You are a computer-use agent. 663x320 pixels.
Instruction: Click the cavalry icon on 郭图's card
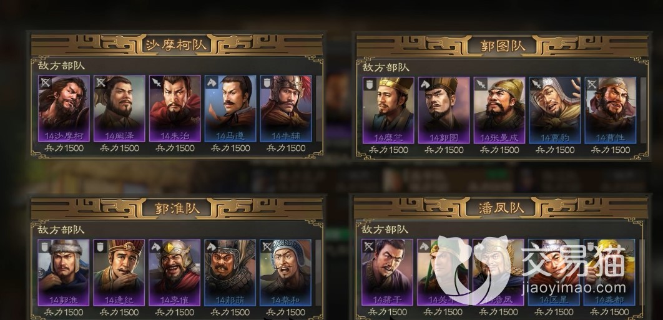click(425, 84)
